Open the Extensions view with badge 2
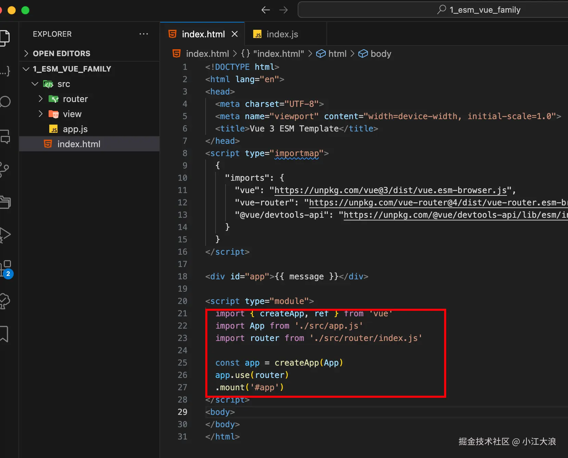The height and width of the screenshot is (458, 568). [6, 269]
